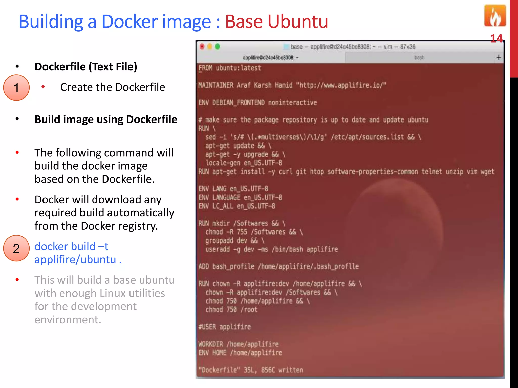The image size is (518, 388).
Task: Click the 'ENV LANG en_US.UTF-8' line
Action: 233,189
